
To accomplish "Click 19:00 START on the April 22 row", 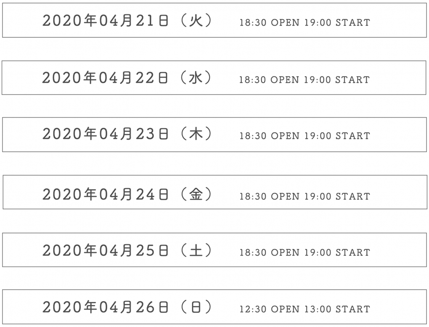I will 337,80.
